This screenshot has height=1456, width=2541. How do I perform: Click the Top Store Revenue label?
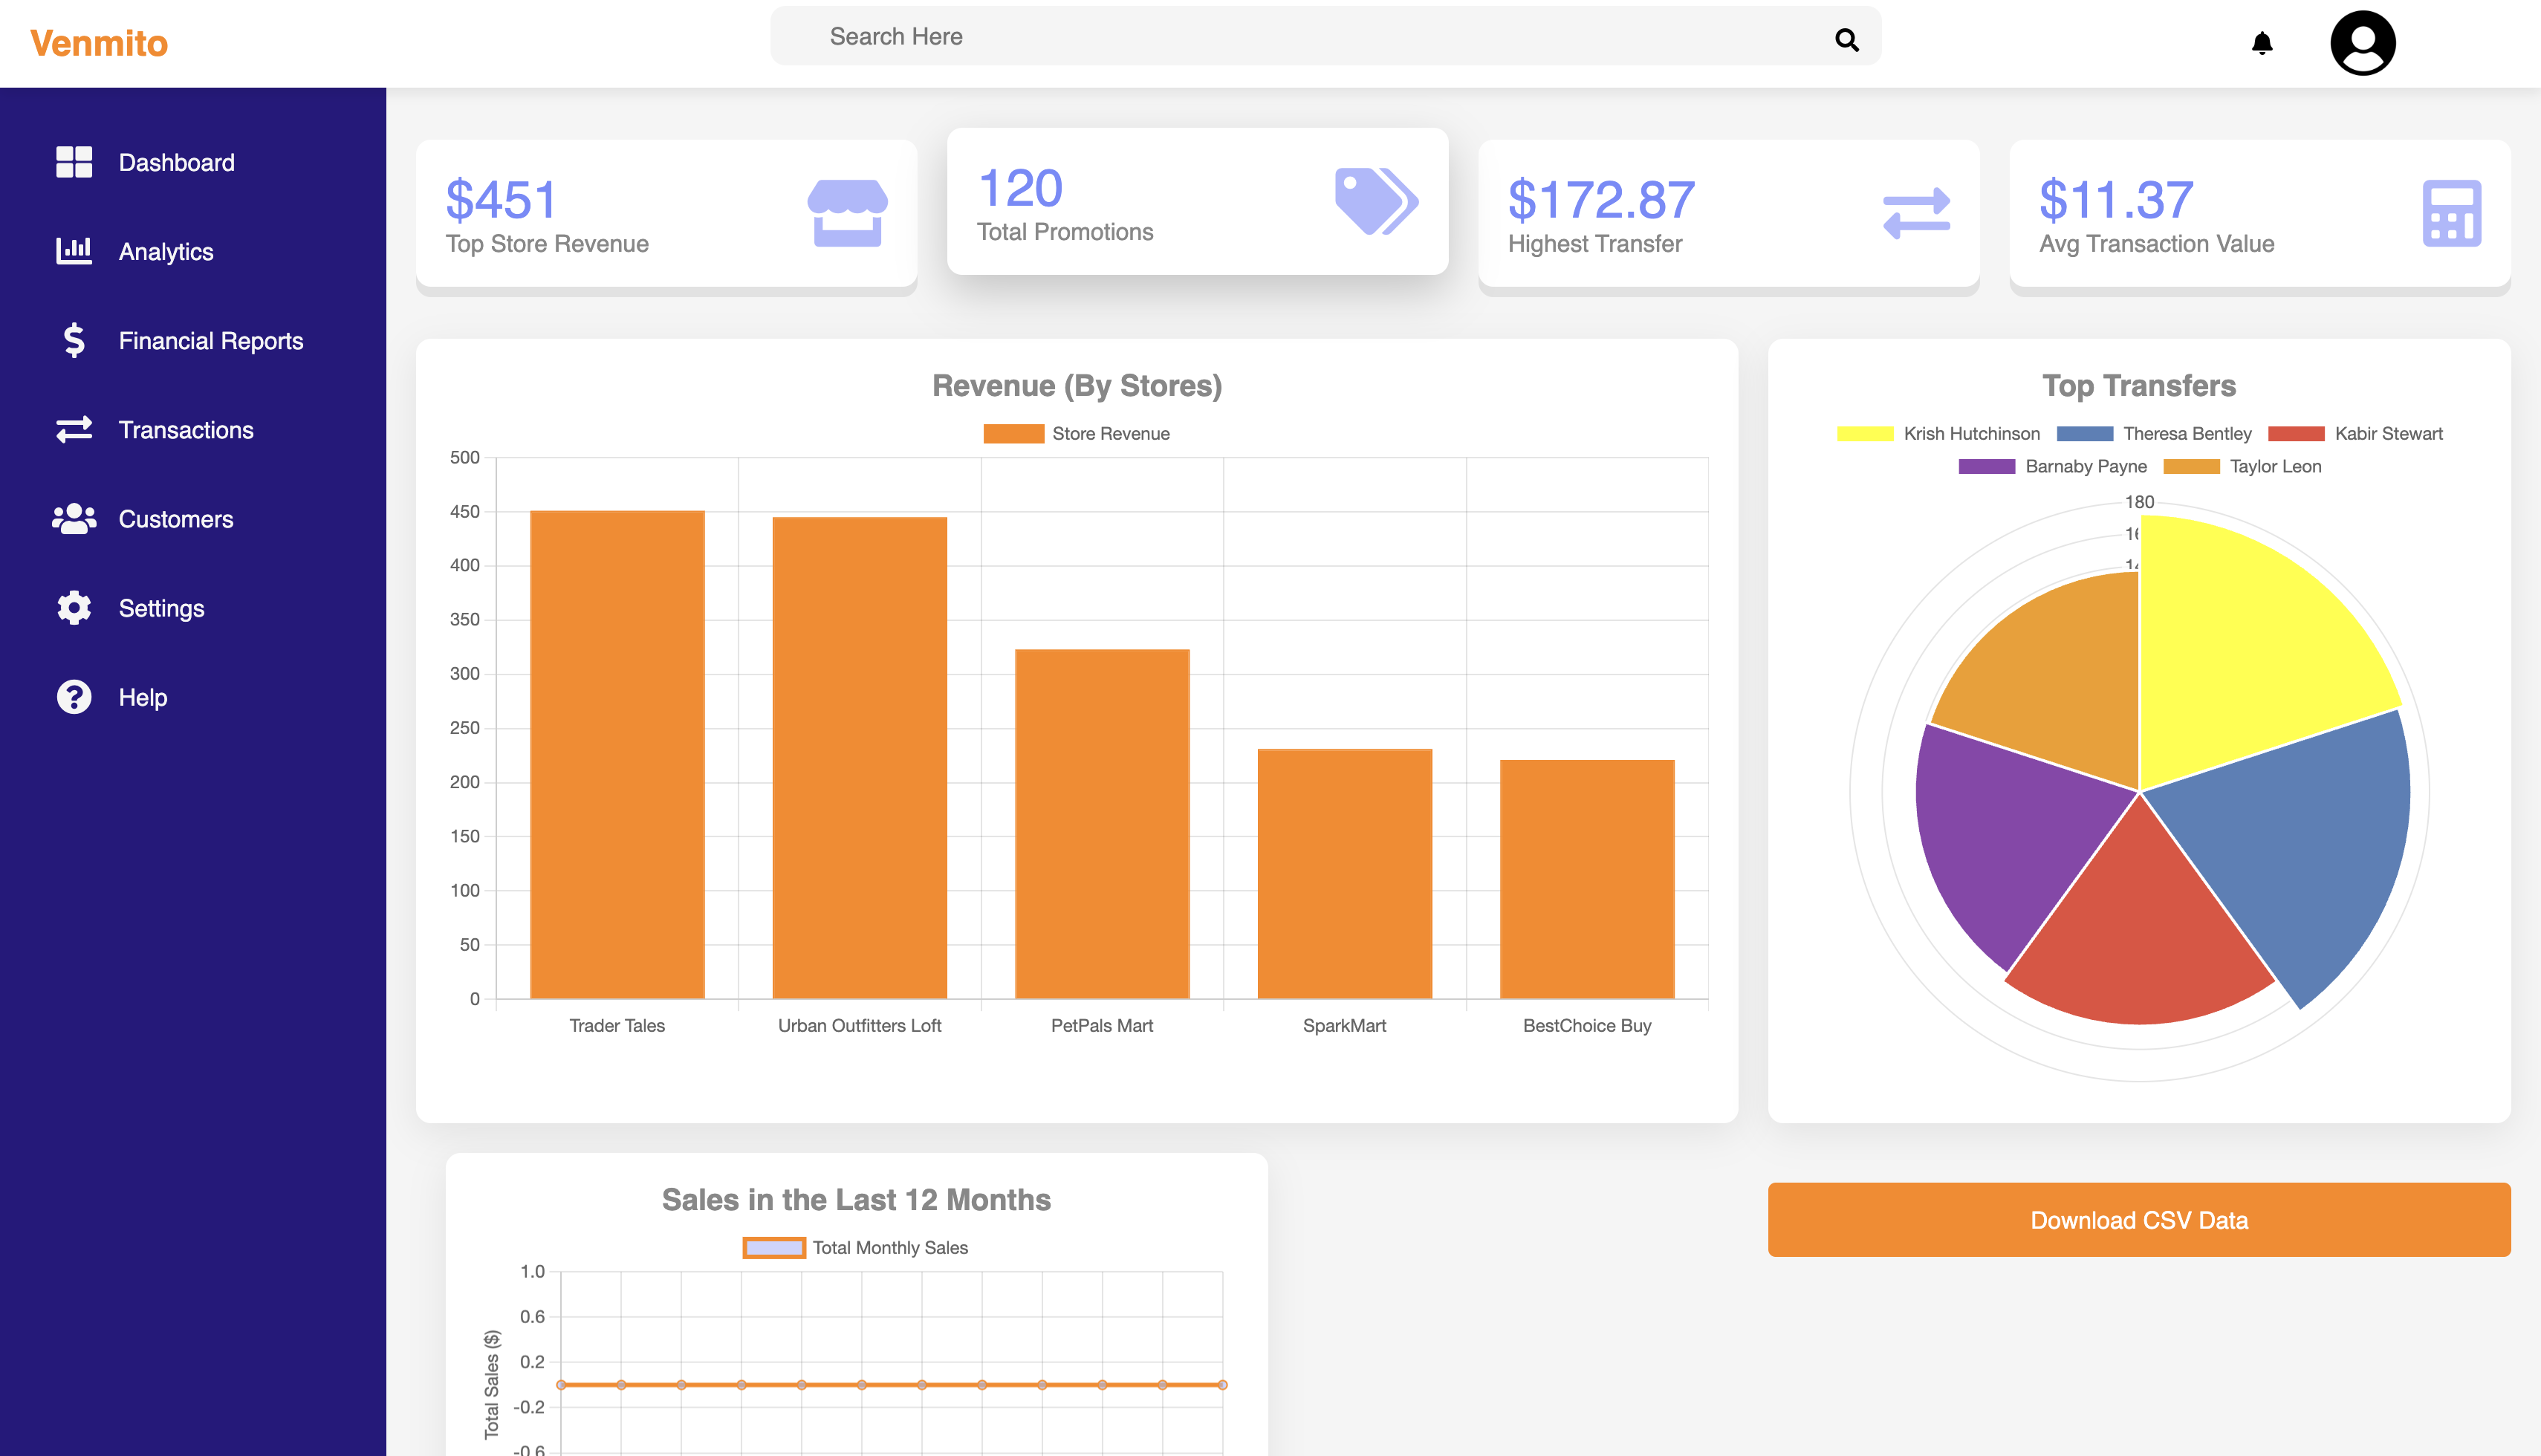pos(547,243)
